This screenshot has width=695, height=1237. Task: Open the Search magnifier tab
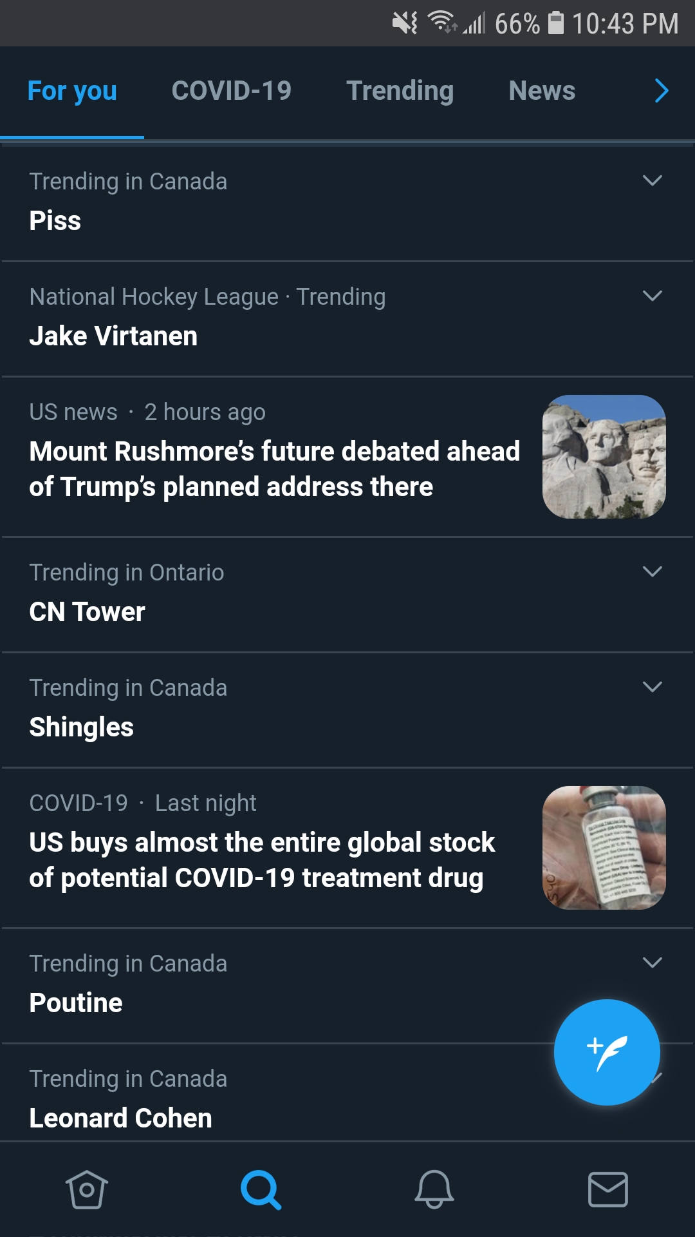pos(261,1189)
